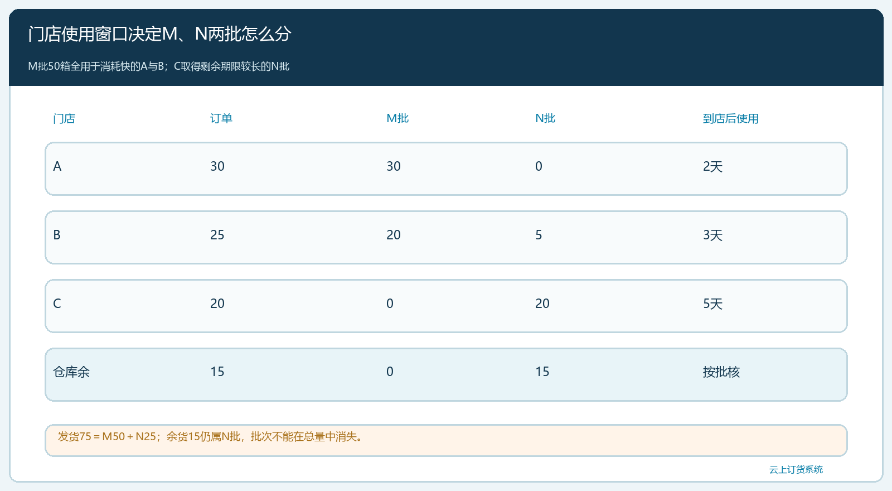Select store A label in first row
Screen dimensions: 892x491
(57, 166)
